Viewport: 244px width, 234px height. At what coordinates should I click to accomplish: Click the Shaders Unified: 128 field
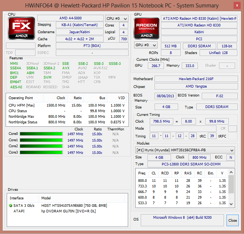(218, 53)
